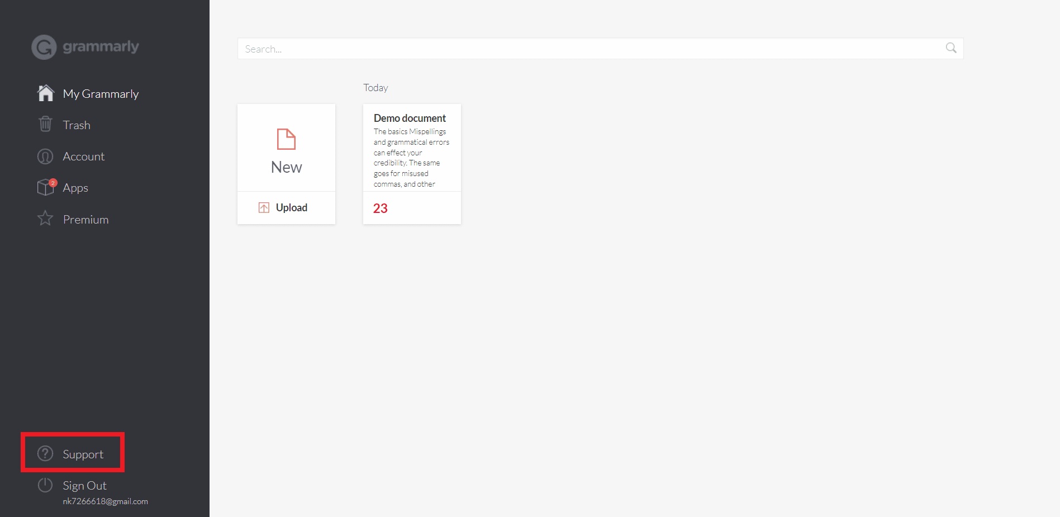
Task: Click the My Grammarly home icon
Action: [x=46, y=93]
